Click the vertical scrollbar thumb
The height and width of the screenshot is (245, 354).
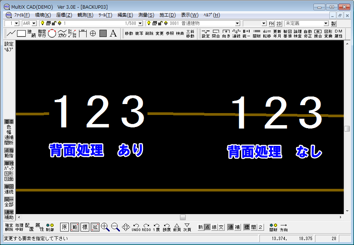point(347,129)
